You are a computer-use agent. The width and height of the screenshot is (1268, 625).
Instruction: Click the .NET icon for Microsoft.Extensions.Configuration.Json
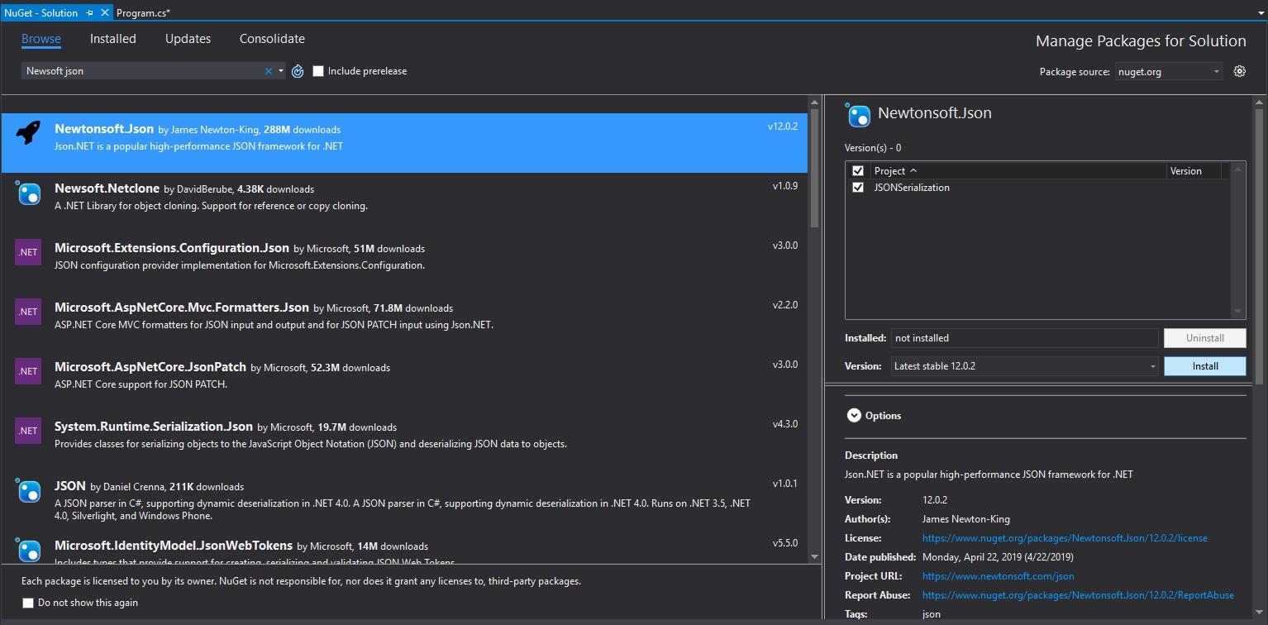[x=27, y=251]
